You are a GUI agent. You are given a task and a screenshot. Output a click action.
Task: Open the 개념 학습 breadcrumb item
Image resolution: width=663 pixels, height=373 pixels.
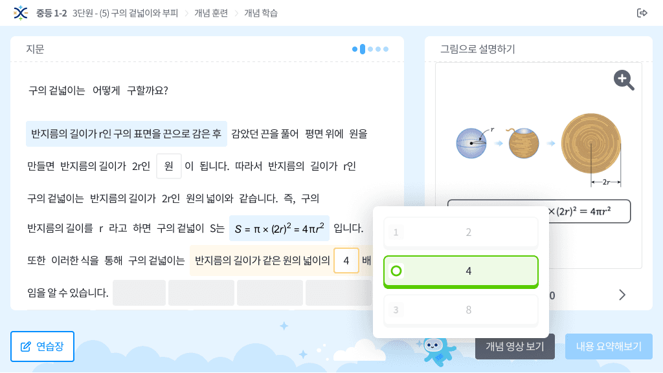click(x=261, y=13)
